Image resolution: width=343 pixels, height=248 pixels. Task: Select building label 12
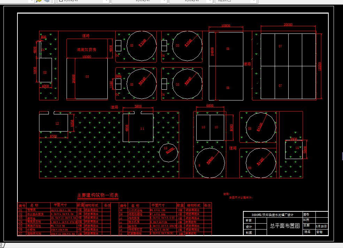point(57,123)
